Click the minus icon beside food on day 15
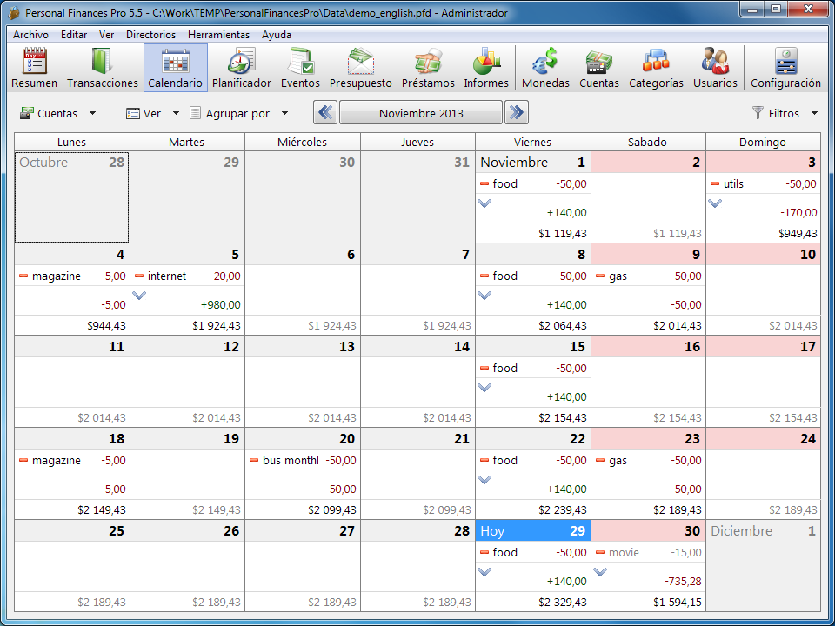835x626 pixels. [x=484, y=369]
